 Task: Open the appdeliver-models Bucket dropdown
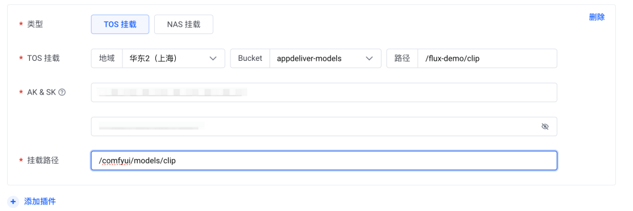pos(325,58)
